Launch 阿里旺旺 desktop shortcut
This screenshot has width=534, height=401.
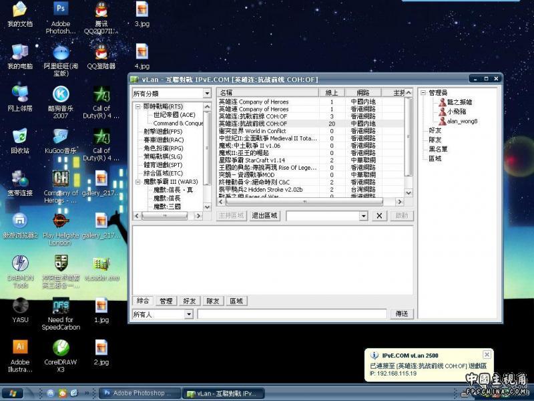pos(61,60)
